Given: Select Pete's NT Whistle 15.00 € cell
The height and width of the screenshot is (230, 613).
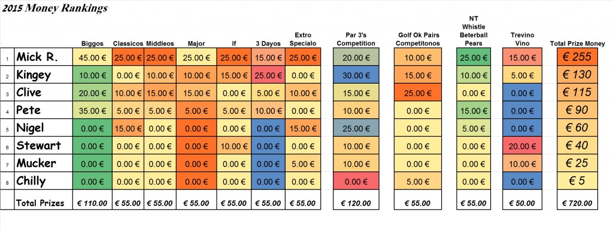Looking at the screenshot, I should 473,111.
